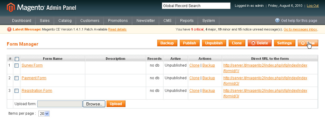Click Clone link in Registration Form row
This screenshot has height=119, width=325.
click(x=194, y=90)
